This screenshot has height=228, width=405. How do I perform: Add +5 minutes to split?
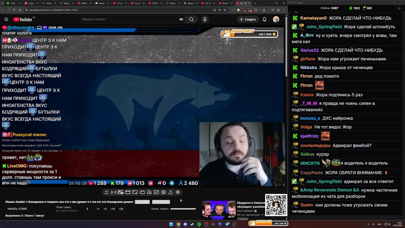pyautogui.click(x=105, y=209)
